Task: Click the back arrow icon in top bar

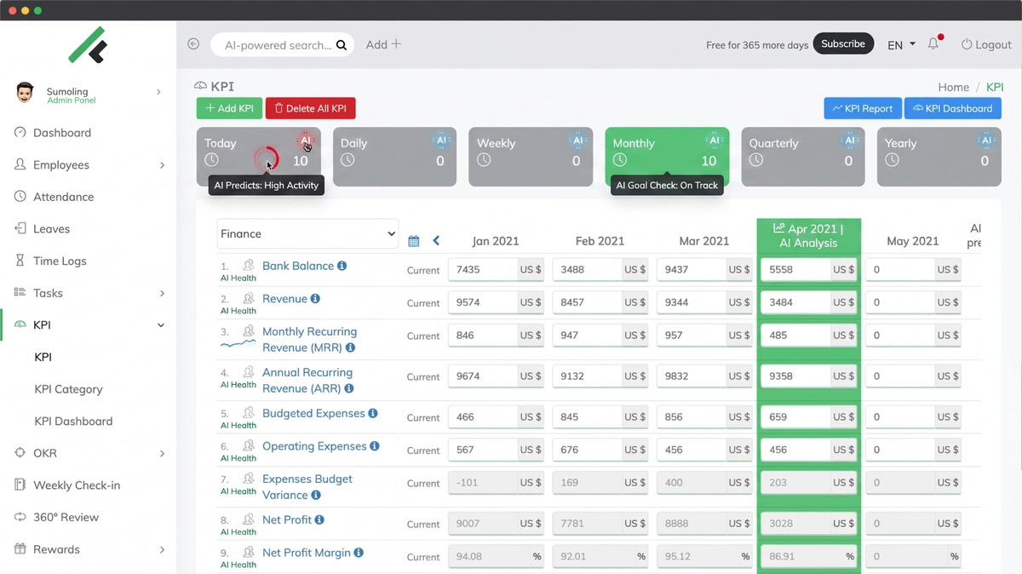Action: tap(193, 44)
